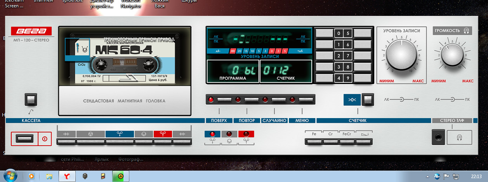
Task: Click the blue >0< counter reset label
Action: click(352, 100)
